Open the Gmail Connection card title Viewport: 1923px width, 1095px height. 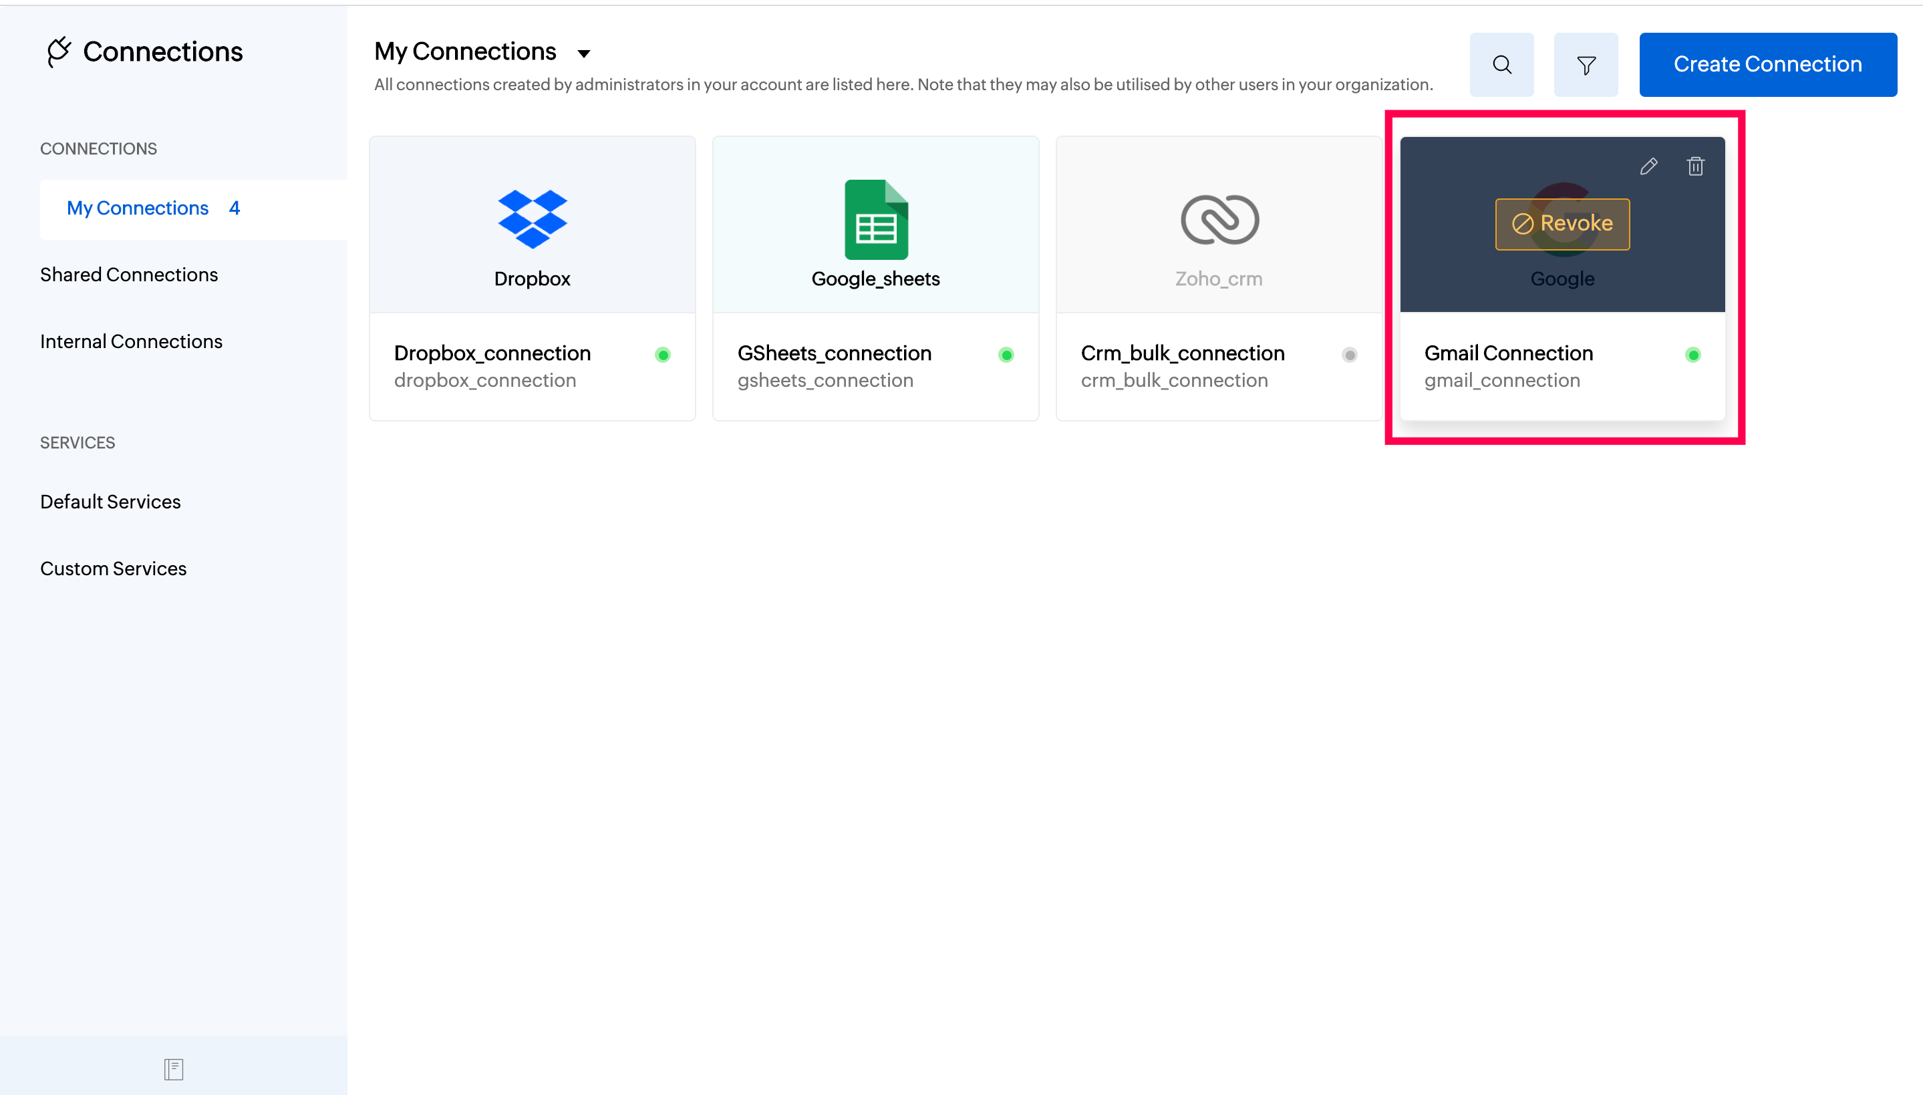1508,353
